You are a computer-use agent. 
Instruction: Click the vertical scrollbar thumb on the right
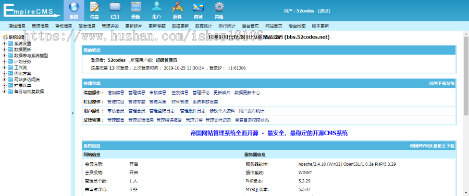[466, 75]
